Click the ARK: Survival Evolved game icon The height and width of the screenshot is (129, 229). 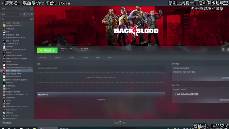(4, 56)
